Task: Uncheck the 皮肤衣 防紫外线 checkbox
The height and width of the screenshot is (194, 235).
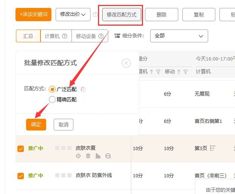Action: pos(20,176)
